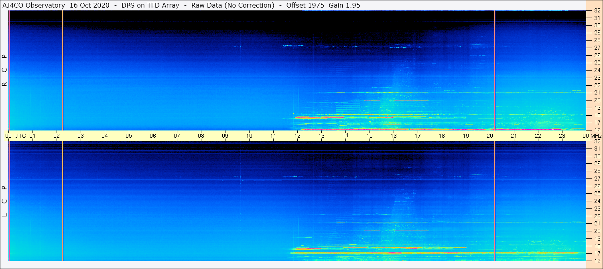Click the pink vertical marker in LCP panel
Viewport: 603px width, 269px height.
coord(495,201)
